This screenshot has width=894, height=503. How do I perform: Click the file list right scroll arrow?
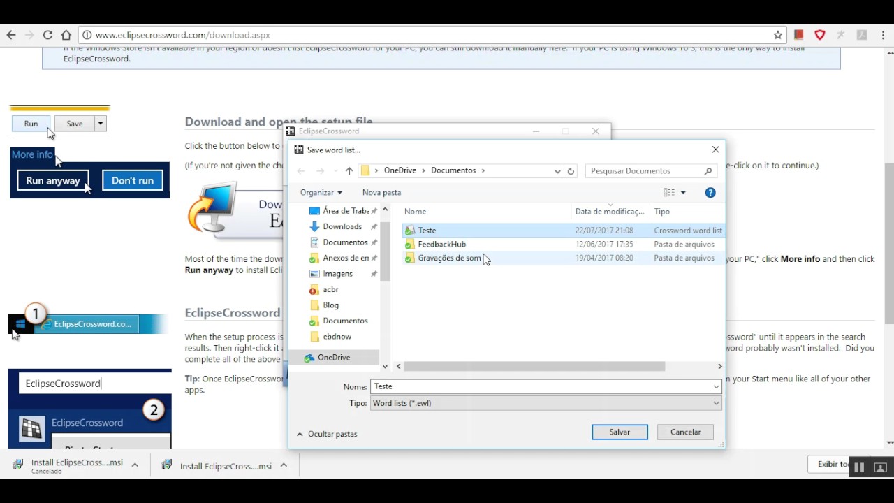point(719,366)
